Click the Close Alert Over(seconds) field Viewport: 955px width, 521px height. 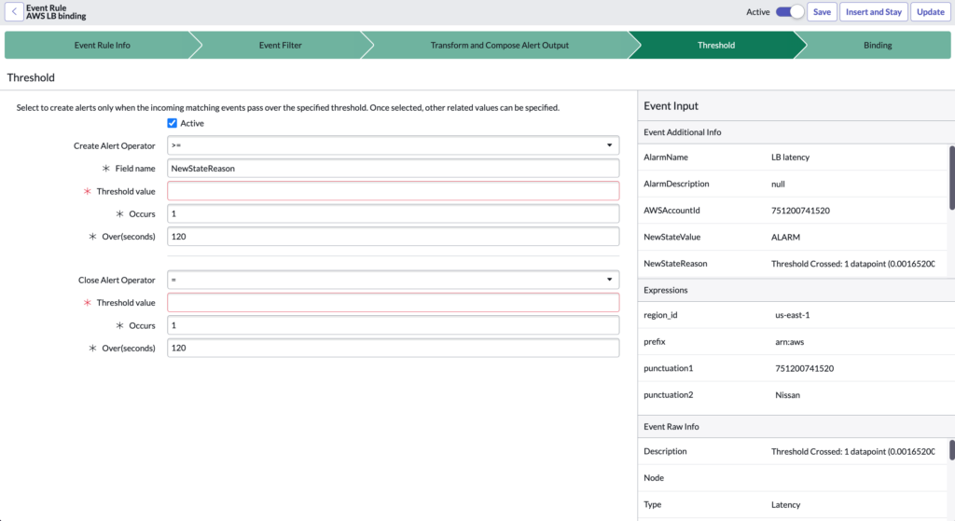[393, 348]
